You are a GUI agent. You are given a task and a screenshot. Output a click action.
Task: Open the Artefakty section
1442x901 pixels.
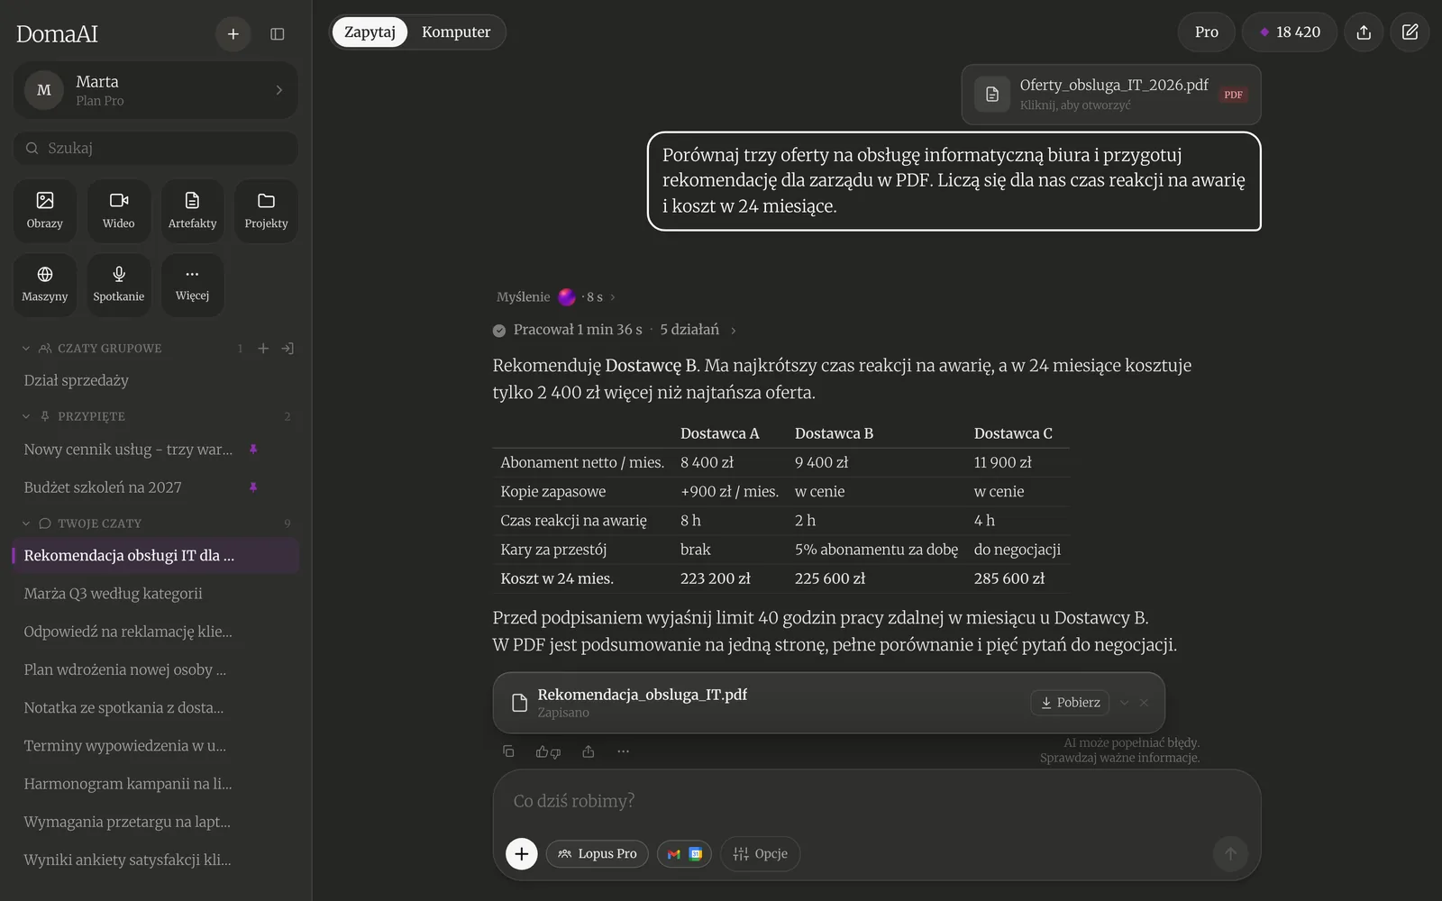tap(193, 211)
